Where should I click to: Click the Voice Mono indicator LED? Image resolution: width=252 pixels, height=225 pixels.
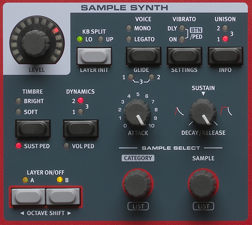coord(129,28)
